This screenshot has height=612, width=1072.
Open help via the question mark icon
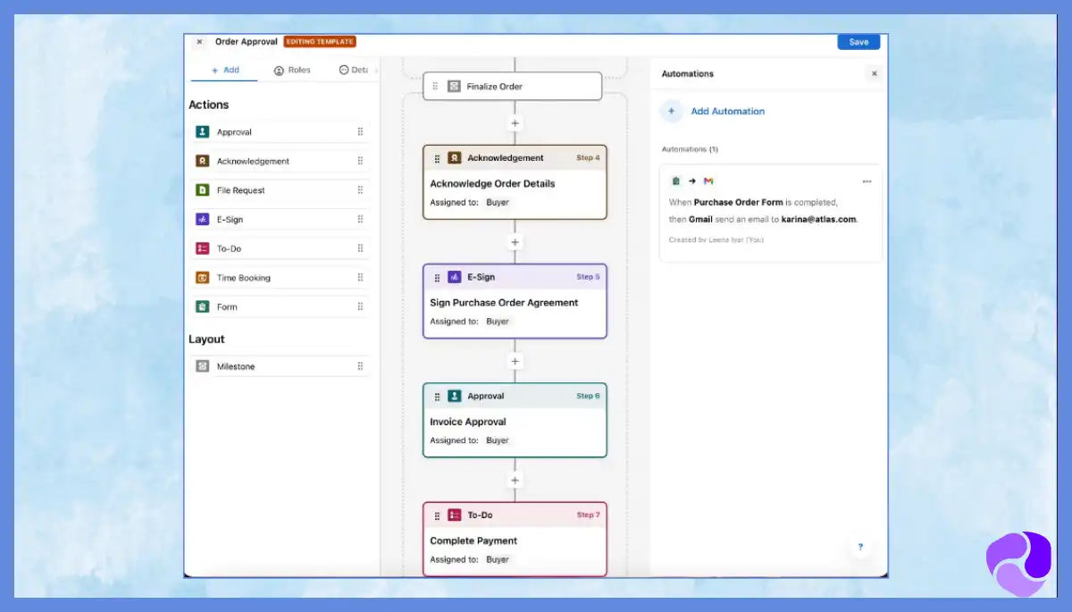tap(859, 547)
